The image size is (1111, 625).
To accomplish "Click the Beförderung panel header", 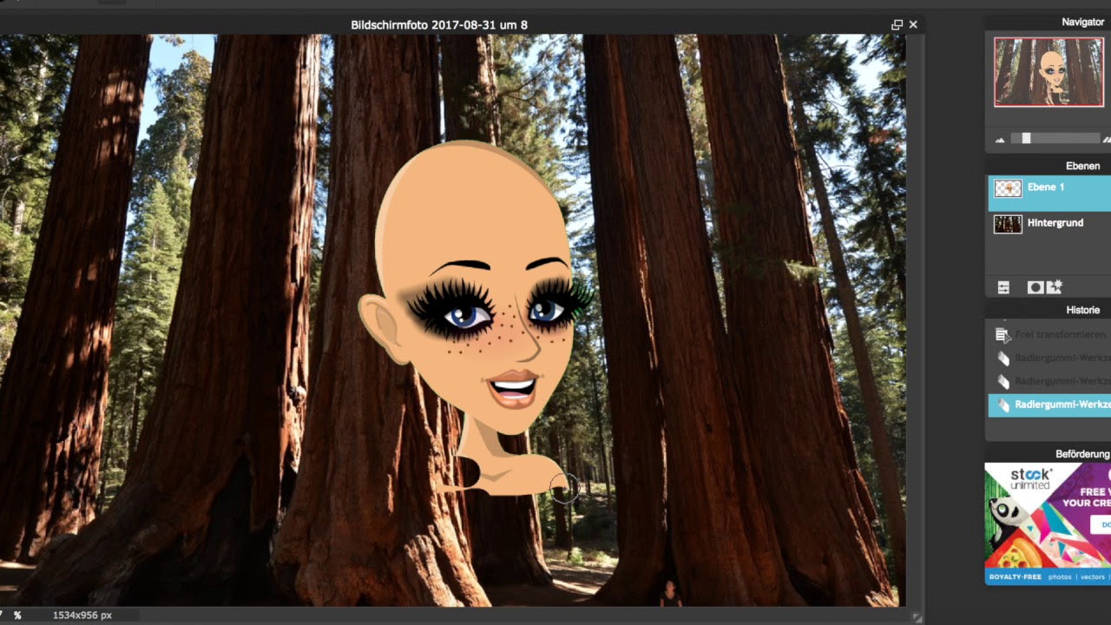I will click(1048, 454).
